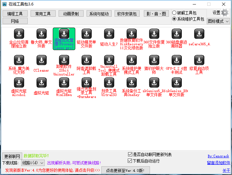This screenshot has width=232, height=175.
Task: Switch to 网络 category
Action: pos(15,21)
